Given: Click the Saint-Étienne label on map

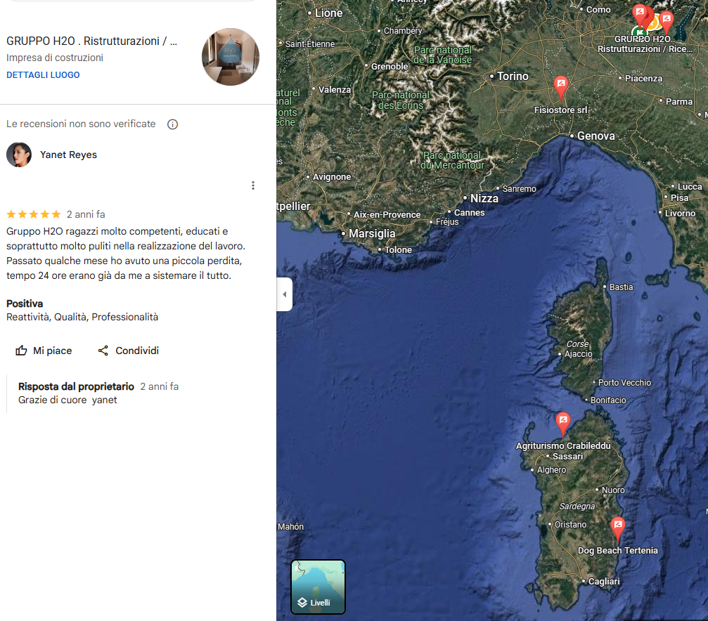Looking at the screenshot, I should (x=310, y=44).
